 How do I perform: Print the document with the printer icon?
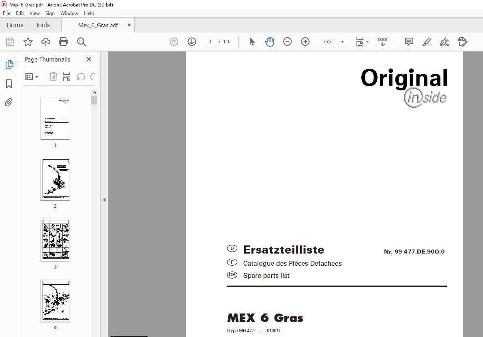(63, 42)
